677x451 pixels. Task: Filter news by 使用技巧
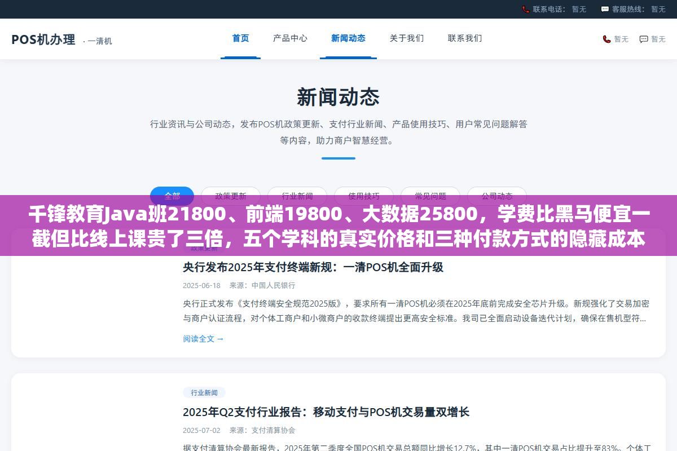[364, 196]
